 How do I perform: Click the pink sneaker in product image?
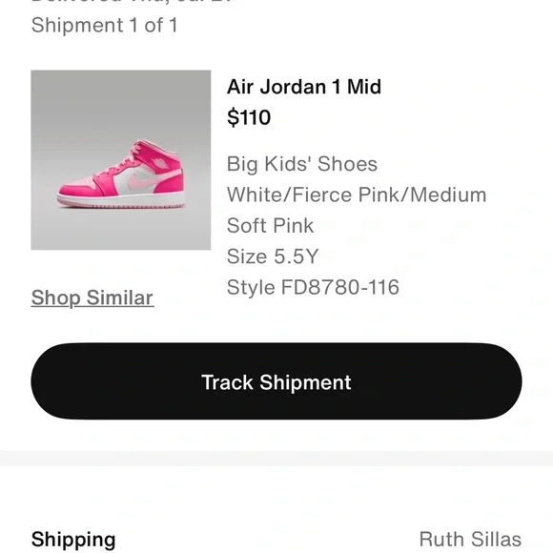click(x=121, y=174)
